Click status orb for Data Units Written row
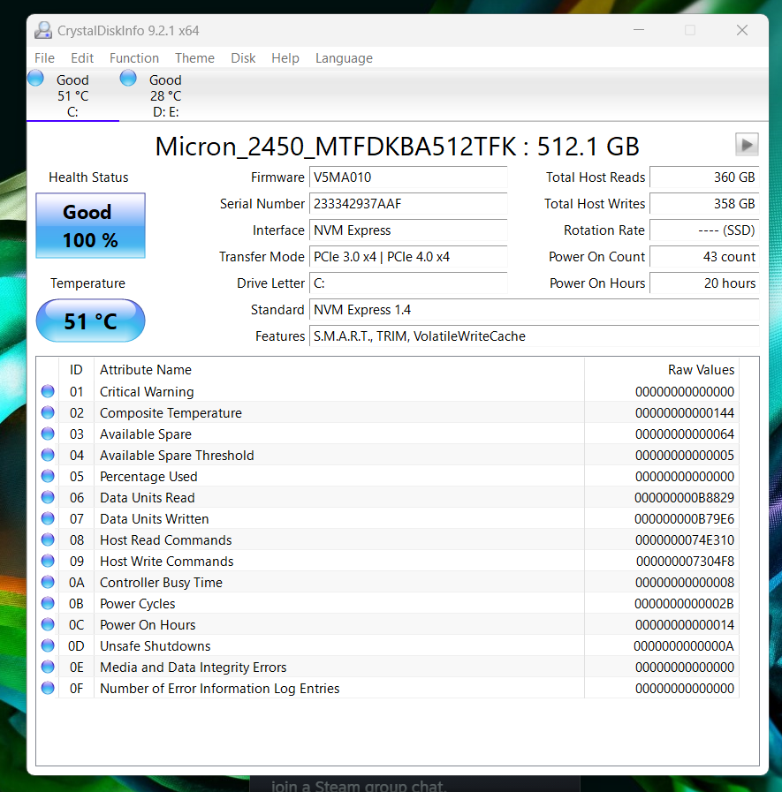 [48, 519]
